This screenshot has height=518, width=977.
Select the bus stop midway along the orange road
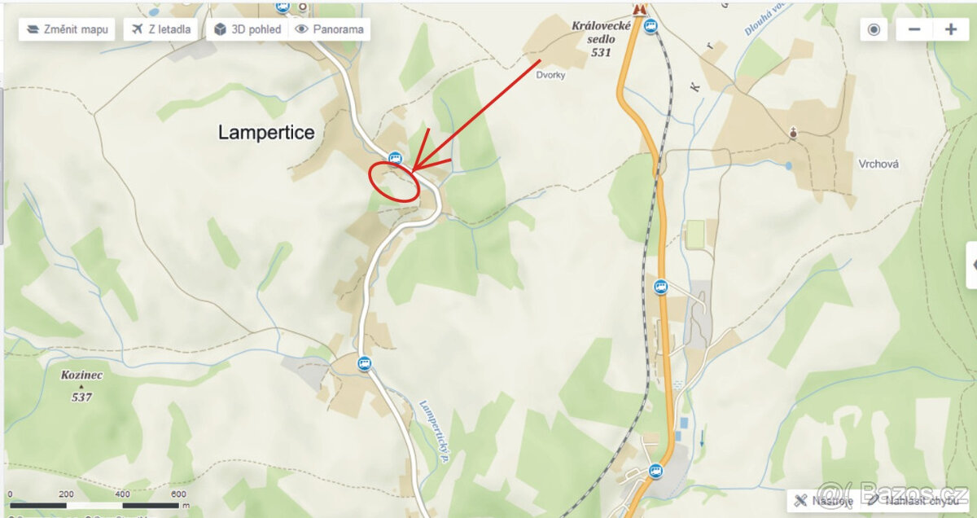[x=660, y=287]
